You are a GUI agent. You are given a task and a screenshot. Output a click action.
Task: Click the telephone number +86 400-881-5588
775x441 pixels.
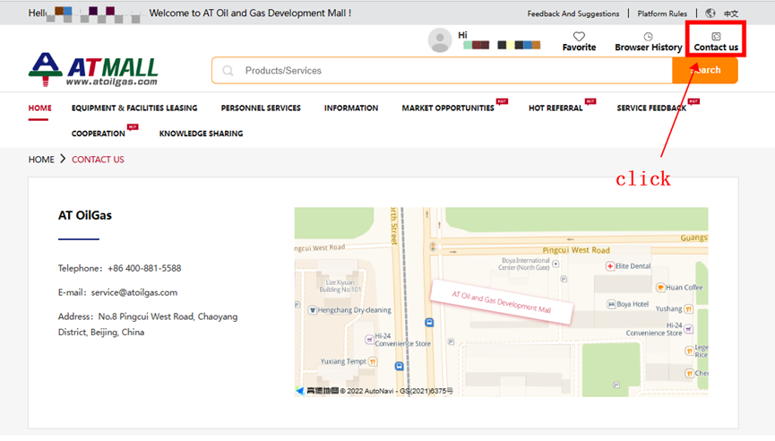pyautogui.click(x=144, y=269)
